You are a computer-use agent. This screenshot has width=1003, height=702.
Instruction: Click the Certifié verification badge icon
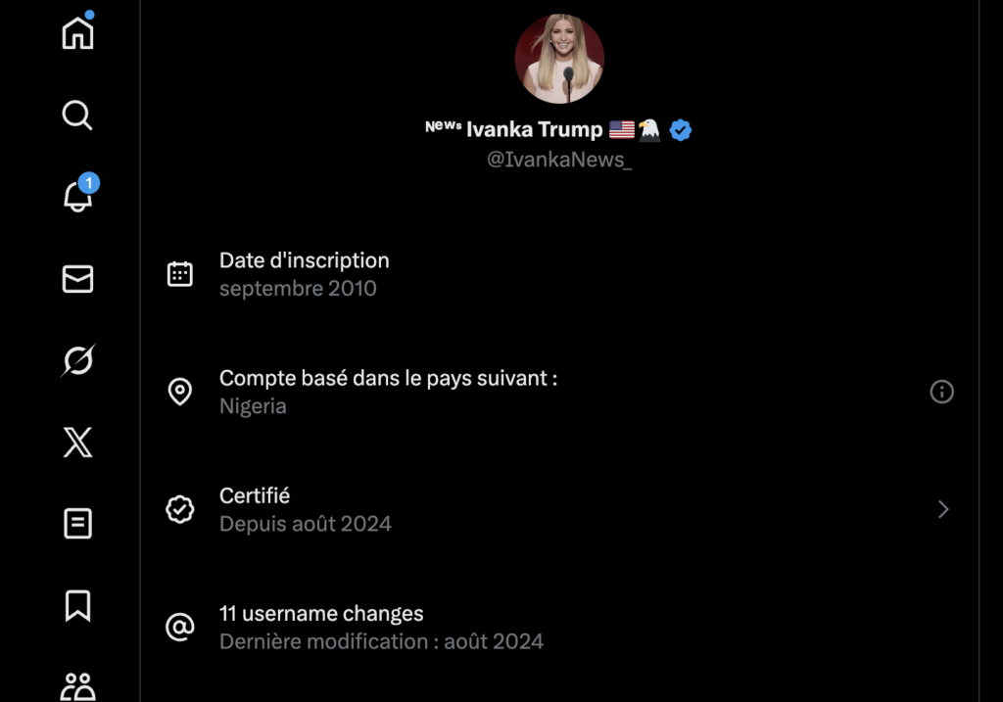tap(180, 509)
